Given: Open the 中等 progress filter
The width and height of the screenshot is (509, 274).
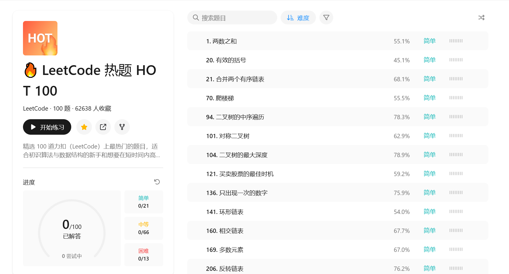Looking at the screenshot, I should point(144,228).
